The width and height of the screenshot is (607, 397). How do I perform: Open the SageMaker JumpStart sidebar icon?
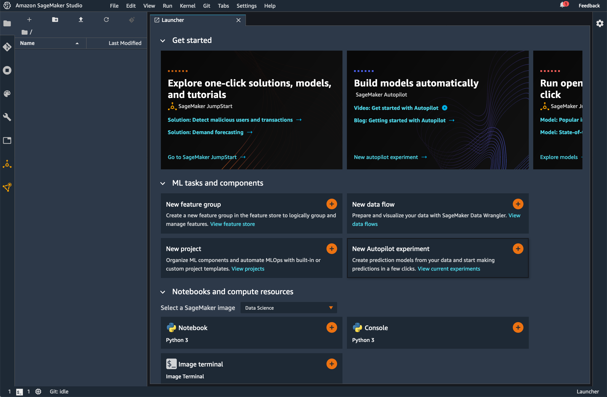(7, 164)
